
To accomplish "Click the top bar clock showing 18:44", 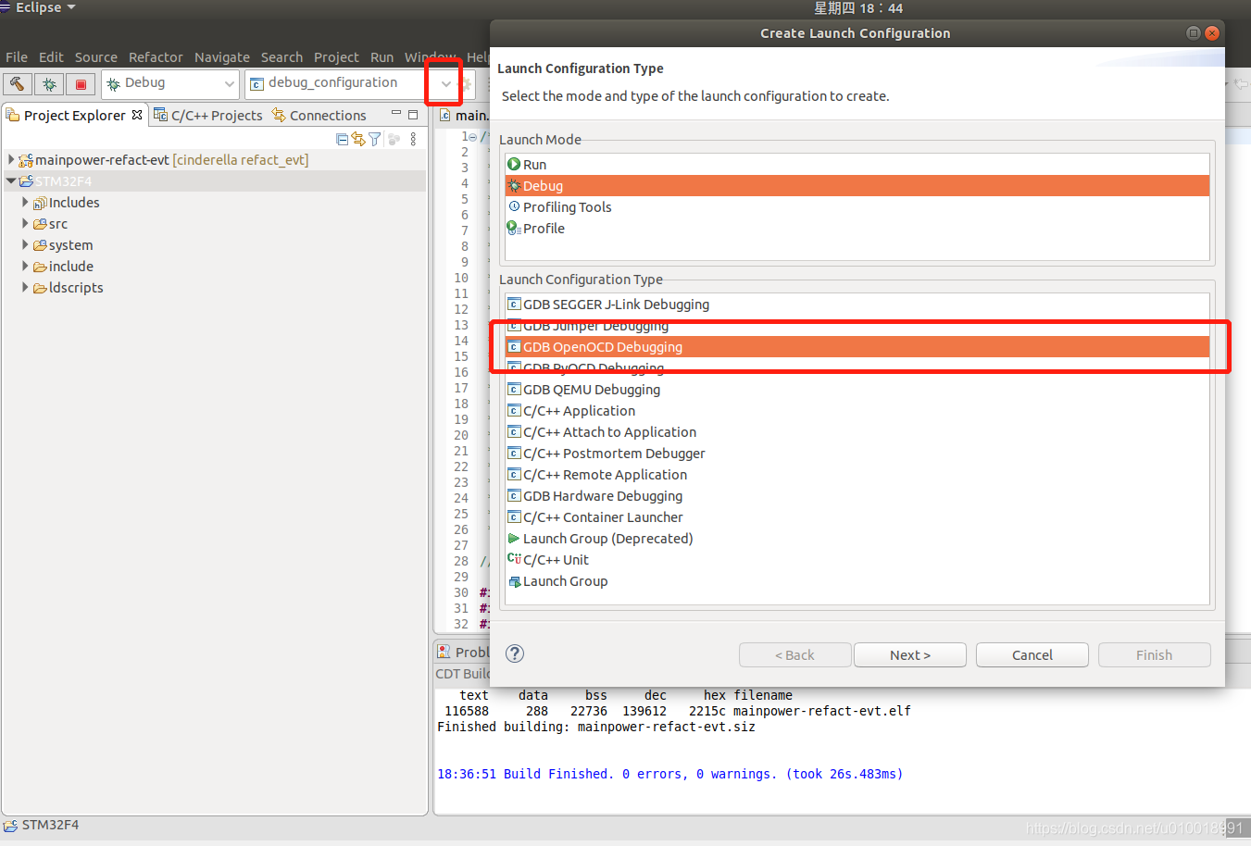I will pyautogui.click(x=858, y=8).
